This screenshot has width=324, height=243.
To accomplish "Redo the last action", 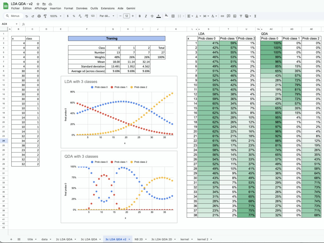I will click(x=33, y=16).
